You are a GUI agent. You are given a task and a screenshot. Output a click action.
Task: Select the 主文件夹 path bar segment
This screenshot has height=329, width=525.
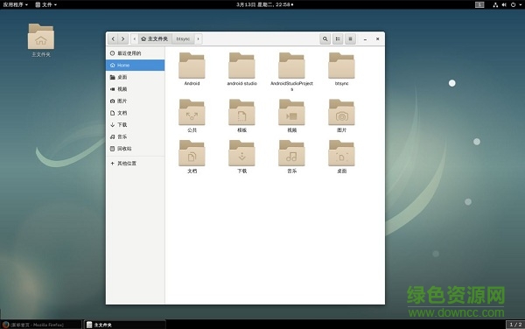tap(155, 38)
